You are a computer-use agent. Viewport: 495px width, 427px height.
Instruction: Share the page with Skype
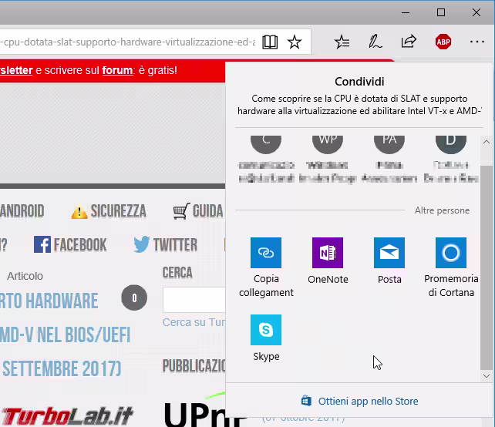pos(266,338)
